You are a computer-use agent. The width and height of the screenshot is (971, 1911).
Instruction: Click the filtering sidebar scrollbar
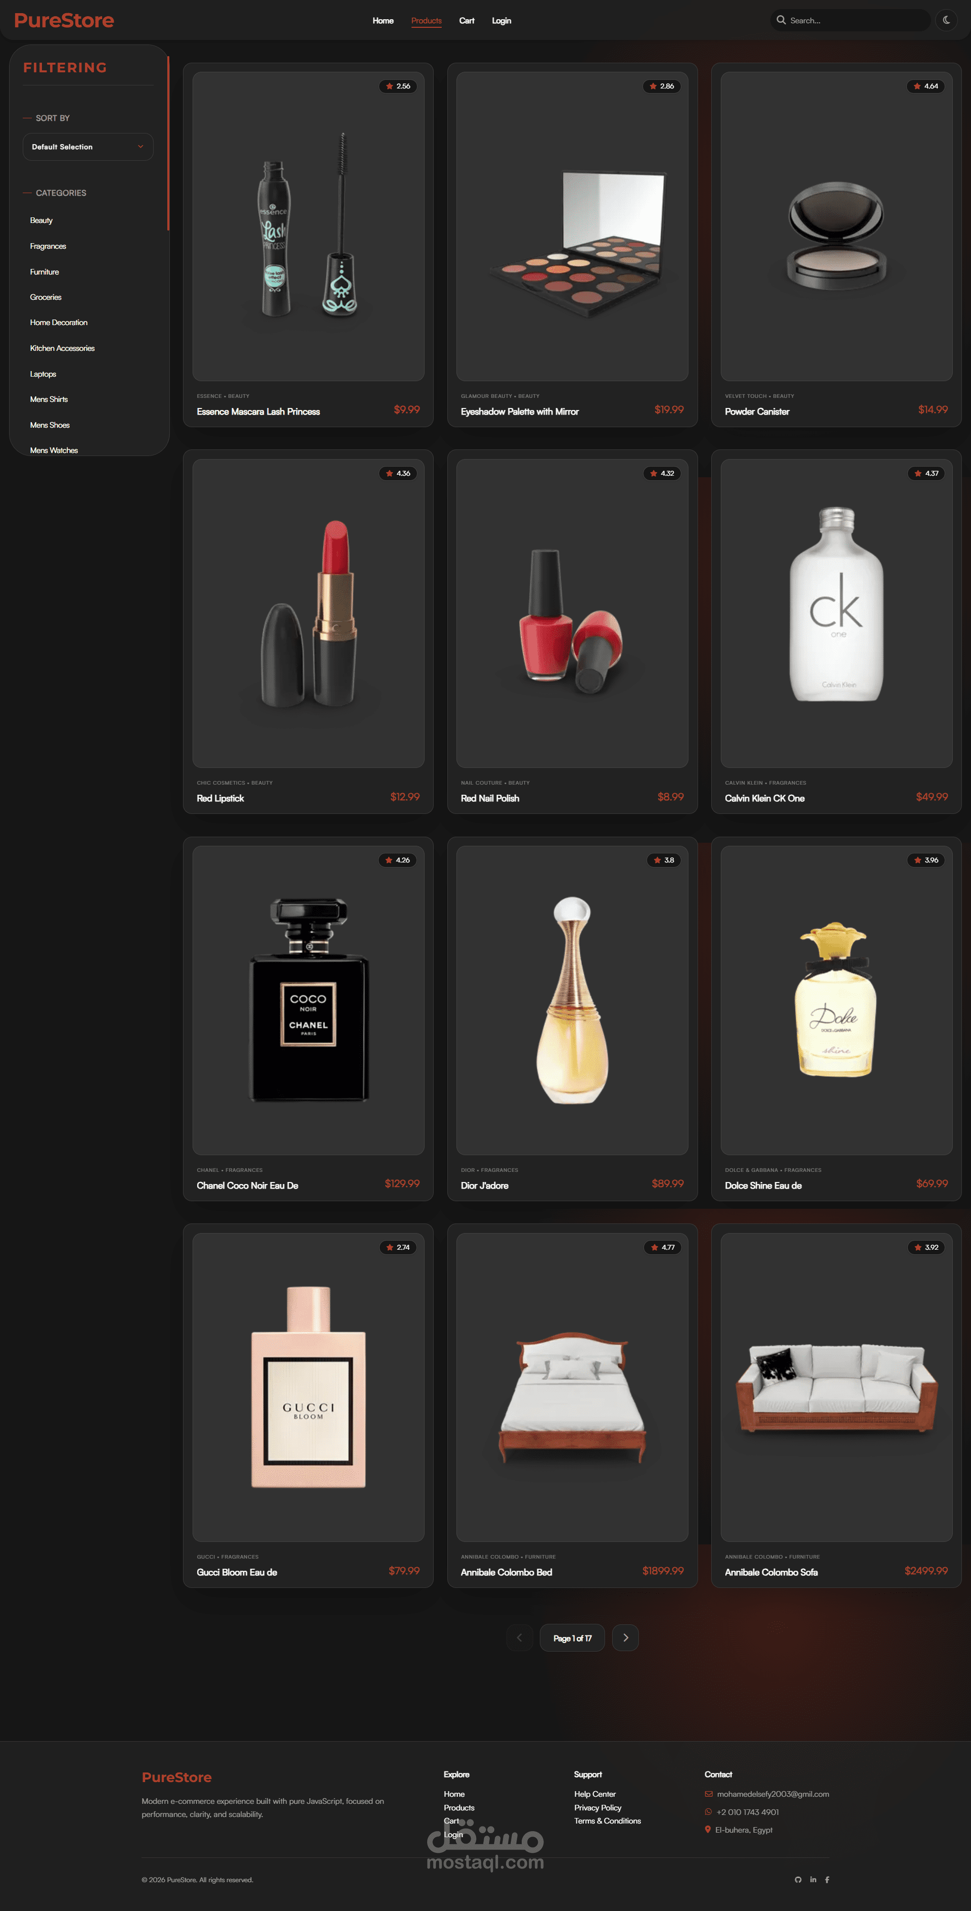pyautogui.click(x=168, y=143)
